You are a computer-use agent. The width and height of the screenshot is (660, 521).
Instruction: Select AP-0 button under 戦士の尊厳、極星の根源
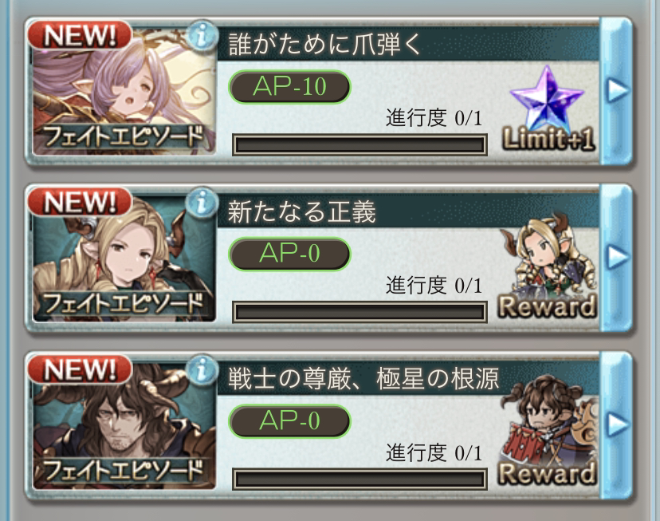pyautogui.click(x=289, y=420)
